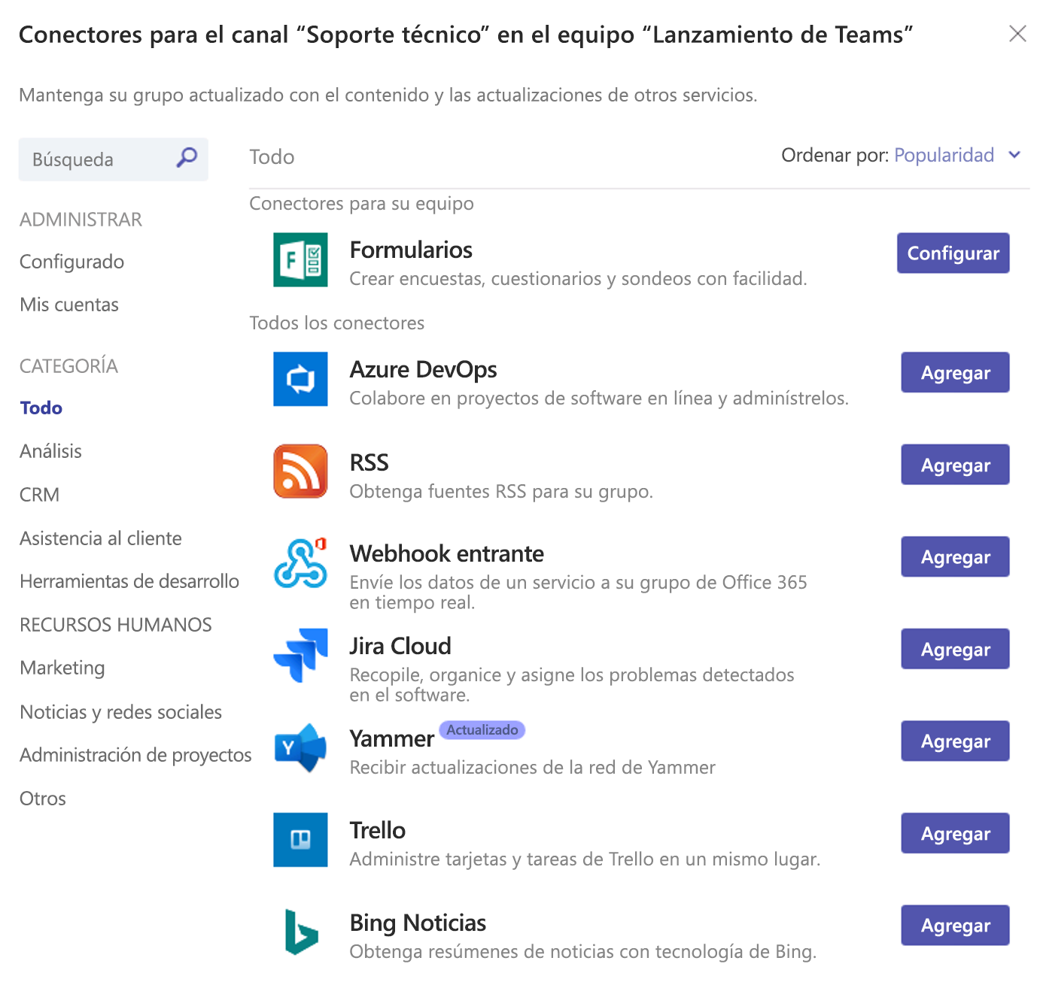
Task: Open the Configurado section
Action: 72,262
